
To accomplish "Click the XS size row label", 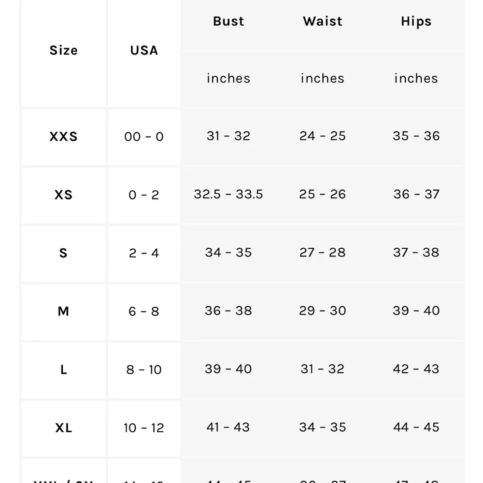I will [x=63, y=195].
